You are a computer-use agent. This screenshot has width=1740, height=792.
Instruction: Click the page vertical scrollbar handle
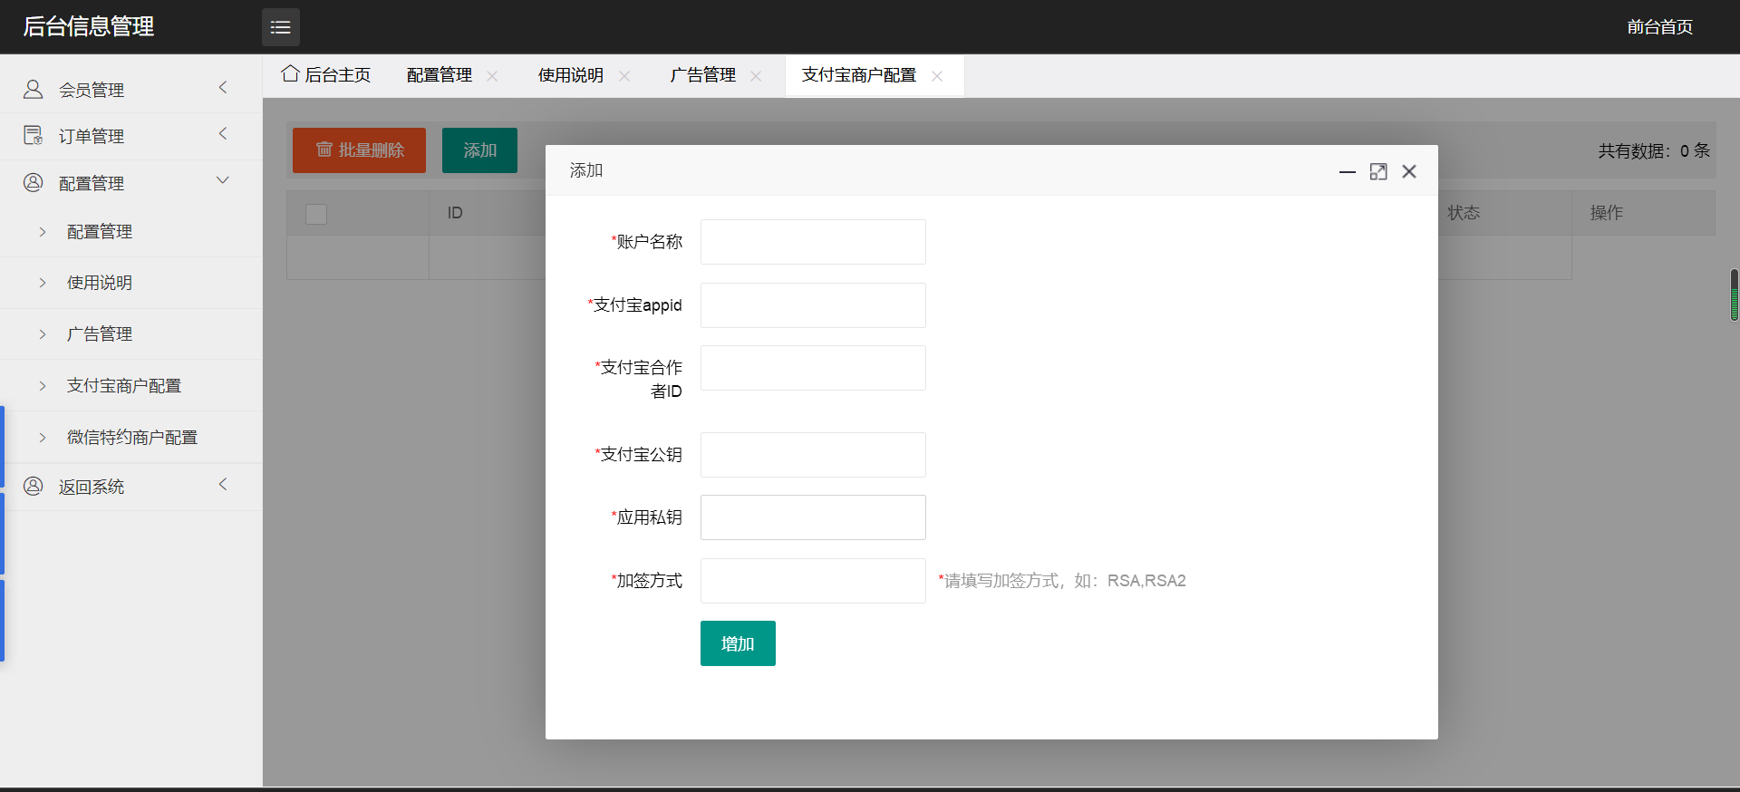1734,295
